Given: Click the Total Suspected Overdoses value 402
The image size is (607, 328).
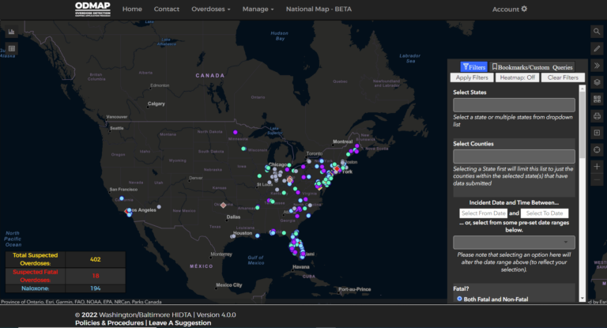Looking at the screenshot, I should pos(95,259).
